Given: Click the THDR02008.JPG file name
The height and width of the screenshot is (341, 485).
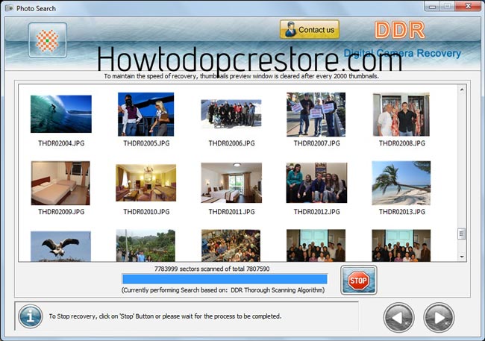Looking at the screenshot, I should [x=401, y=143].
